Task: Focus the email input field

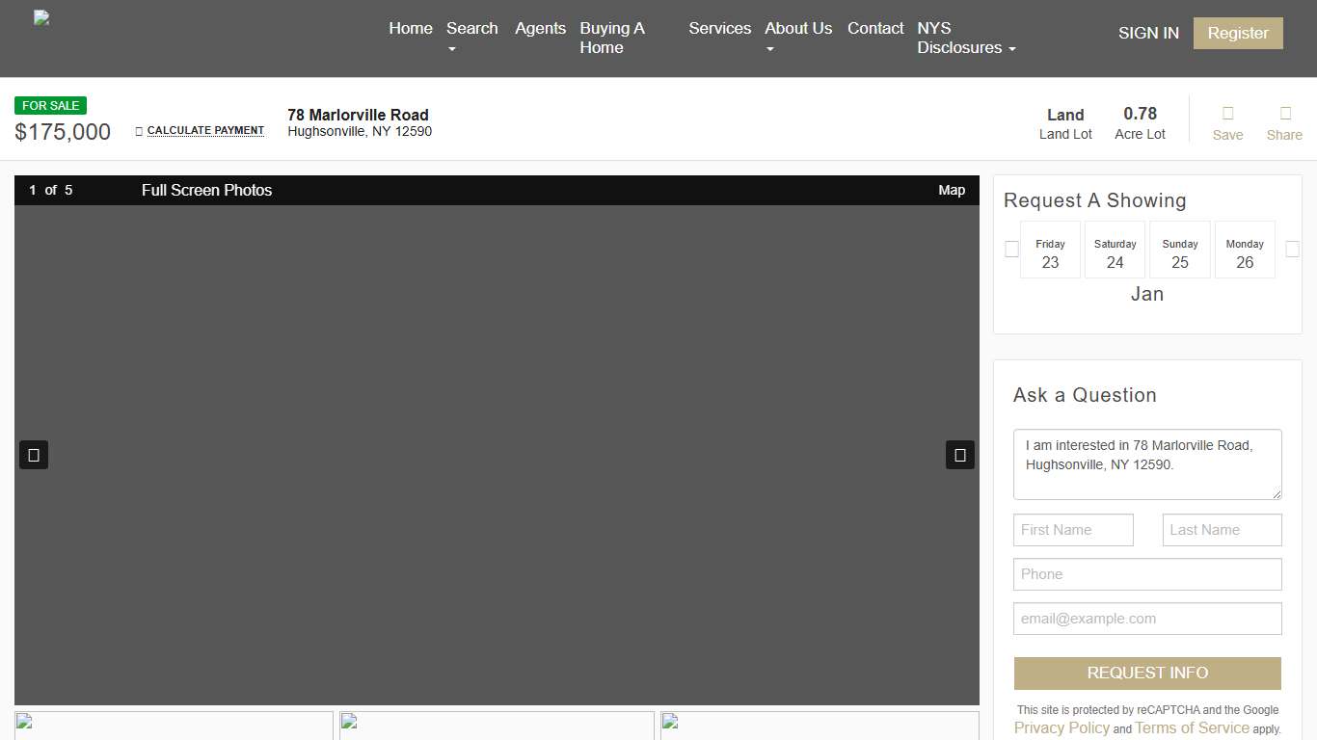Action: (1147, 619)
